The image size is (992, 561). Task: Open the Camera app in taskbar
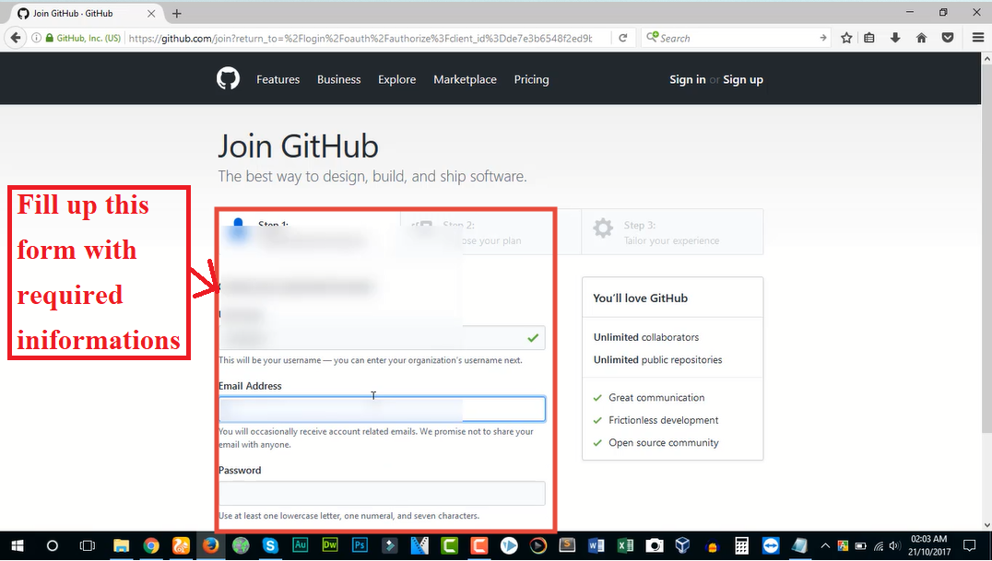click(655, 546)
